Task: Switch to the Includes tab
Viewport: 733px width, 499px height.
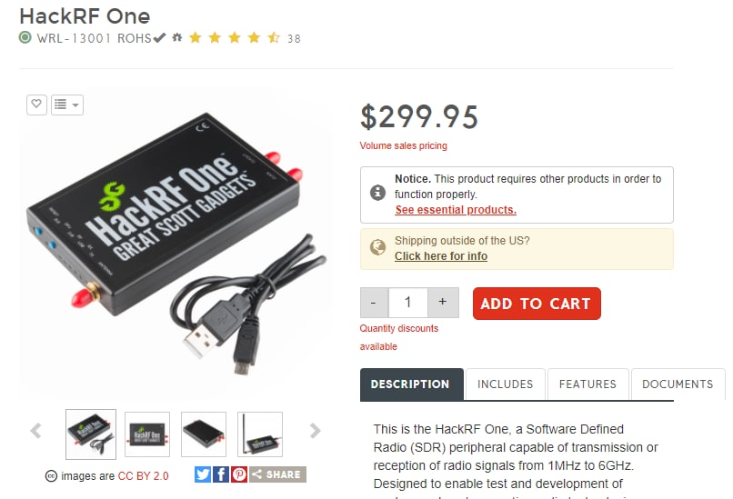Action: (x=506, y=384)
